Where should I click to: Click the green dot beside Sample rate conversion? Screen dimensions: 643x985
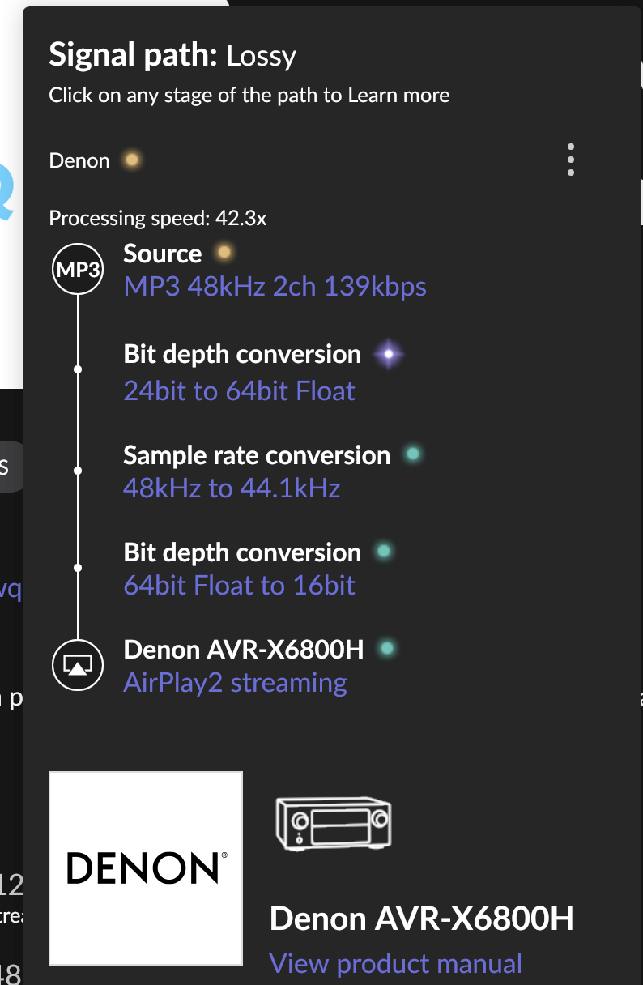pos(413,455)
